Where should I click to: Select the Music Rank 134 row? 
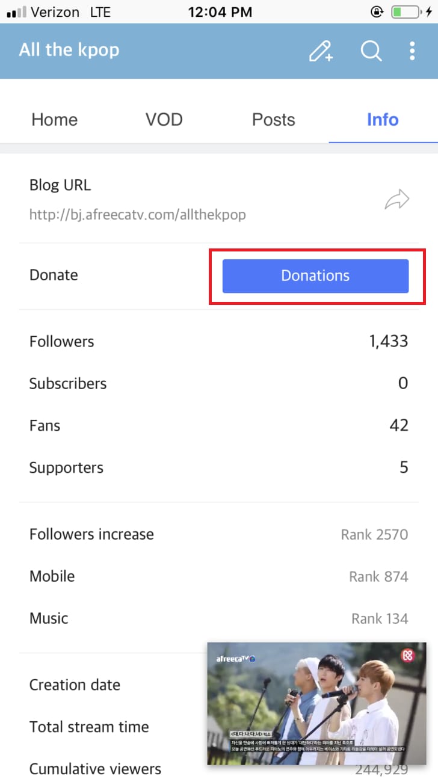tap(219, 618)
